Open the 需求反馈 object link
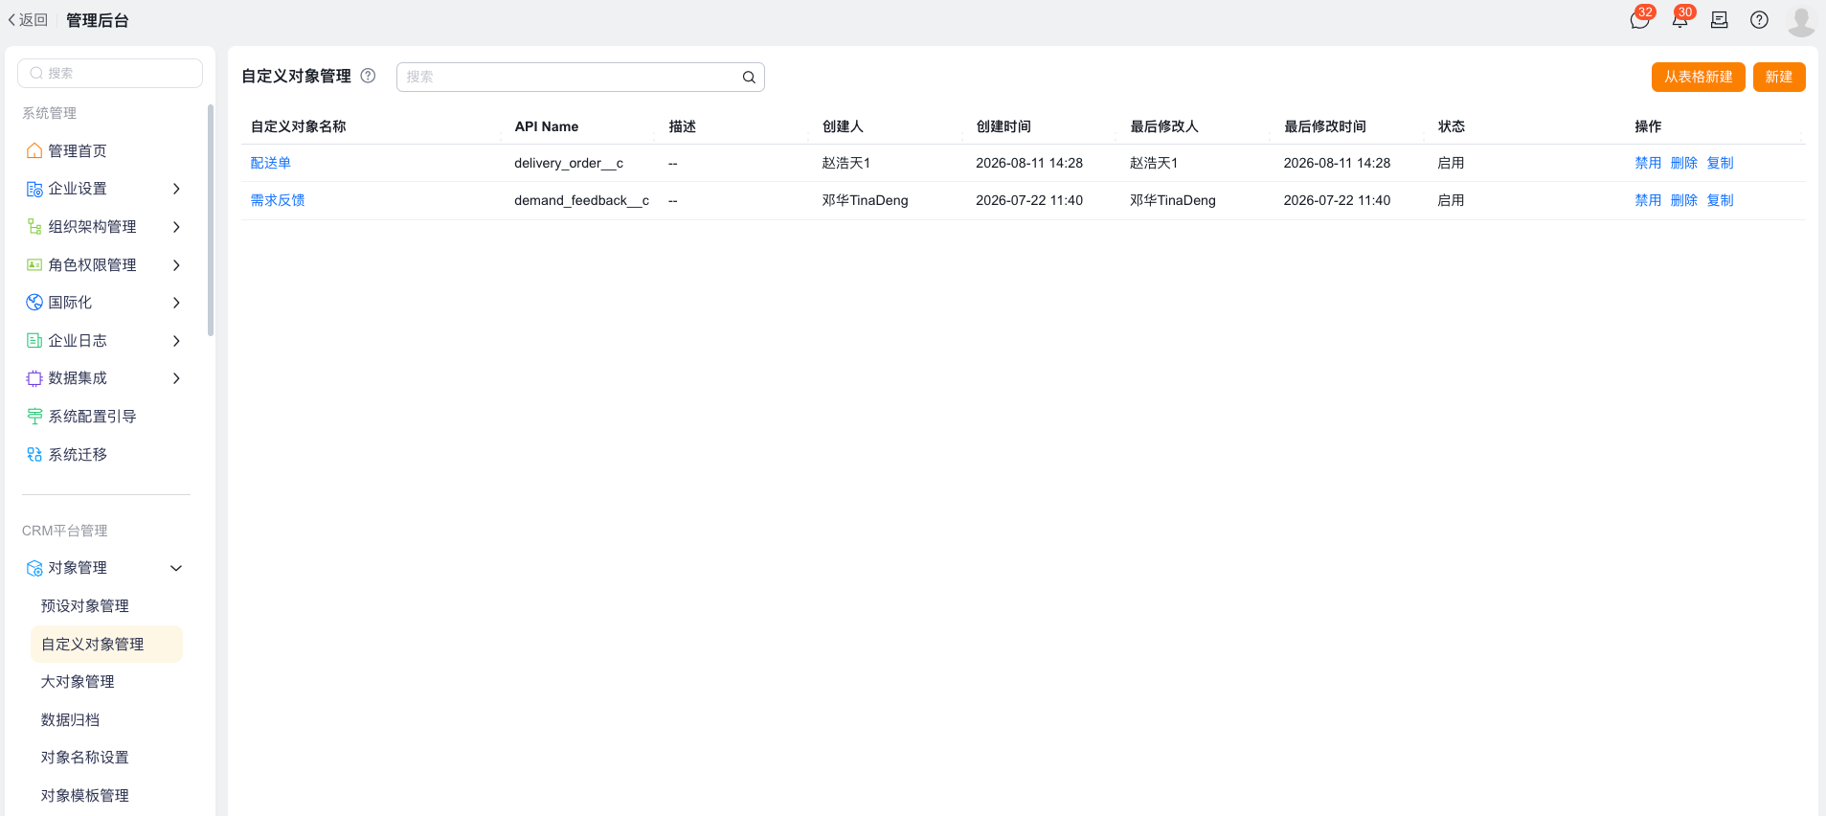Viewport: 1826px width, 816px height. coord(278,200)
